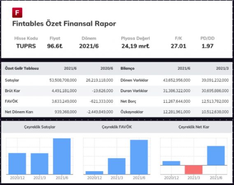Click the 2021/6 axis label under Satışlar chart
The width and height of the screenshot is (234, 185).
click(62, 178)
